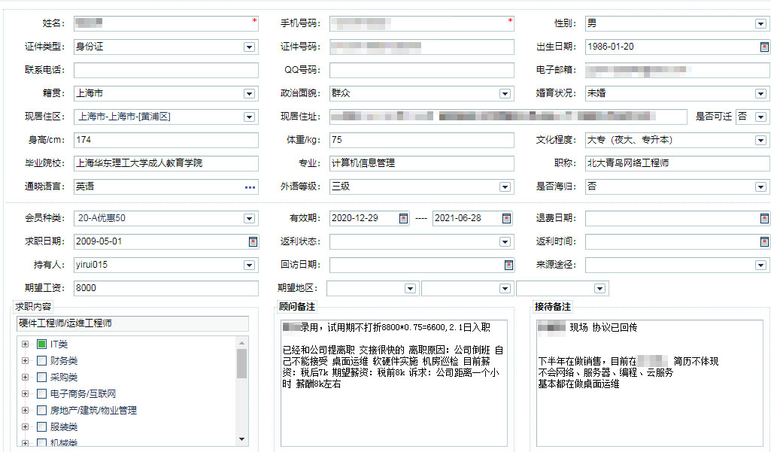Expand the 财务类 tree node
This screenshot has height=452, width=771.
pyautogui.click(x=25, y=360)
